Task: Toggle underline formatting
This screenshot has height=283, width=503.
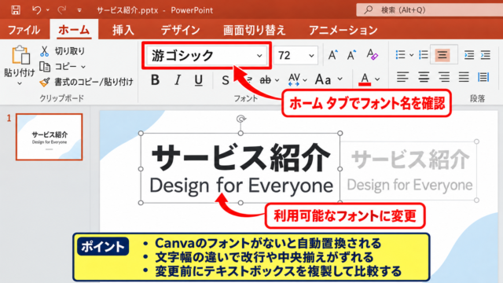Action: pyautogui.click(x=199, y=80)
